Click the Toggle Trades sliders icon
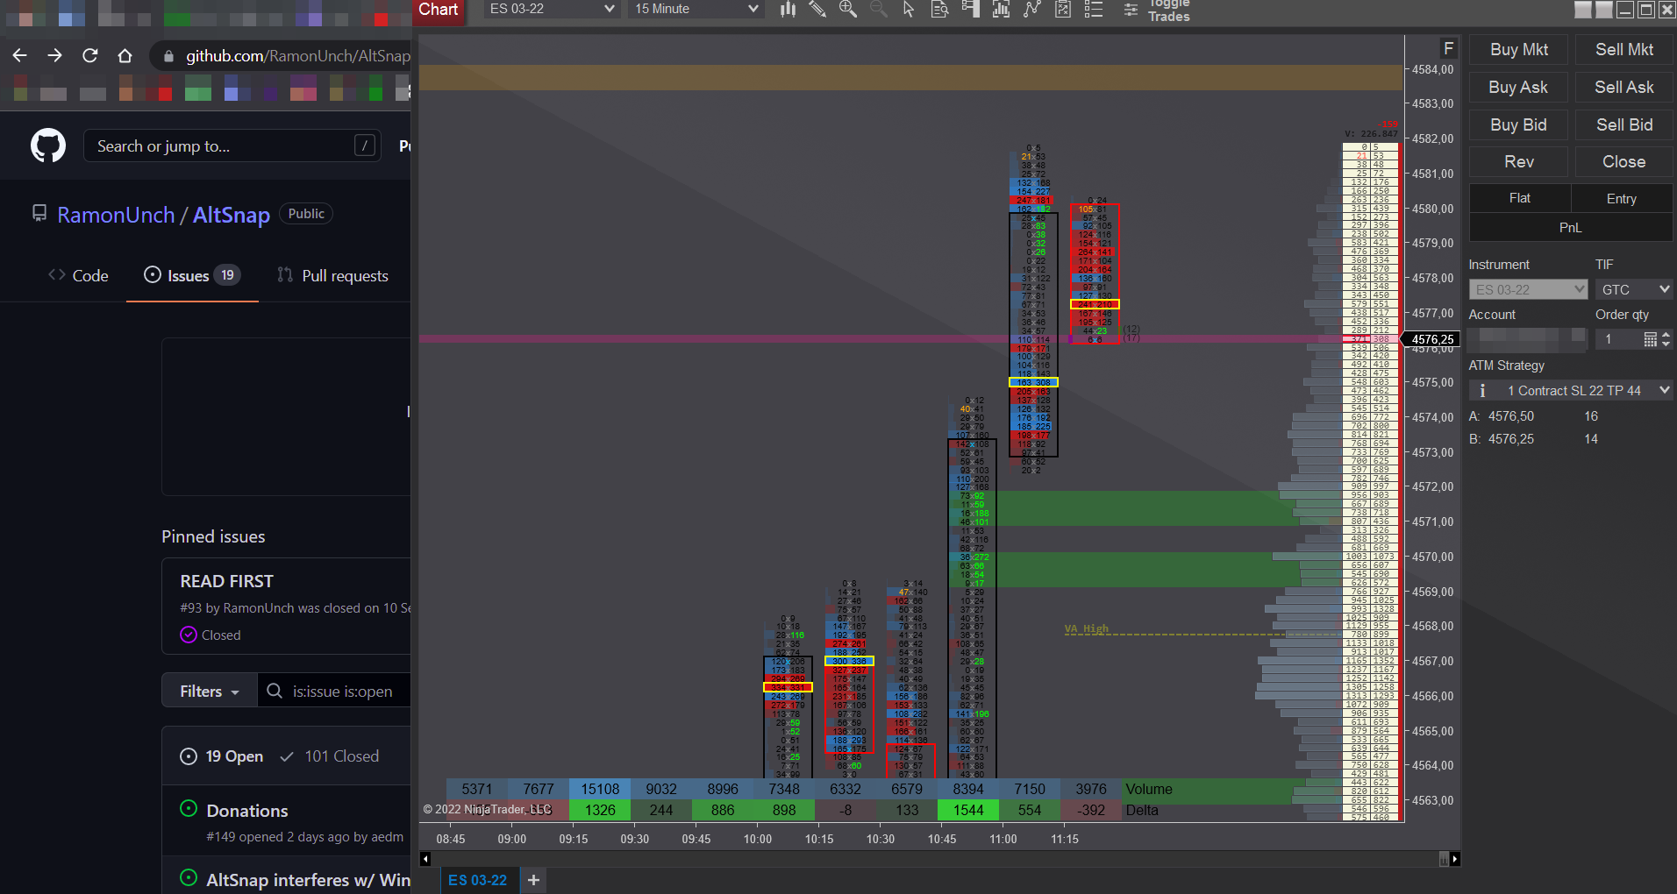Viewport: 1677px width, 894px height. tap(1131, 10)
